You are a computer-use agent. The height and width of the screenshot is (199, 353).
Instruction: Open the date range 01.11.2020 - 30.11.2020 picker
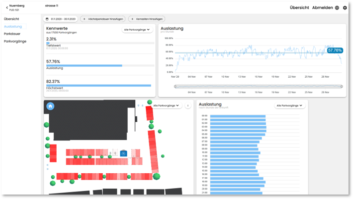click(60, 19)
